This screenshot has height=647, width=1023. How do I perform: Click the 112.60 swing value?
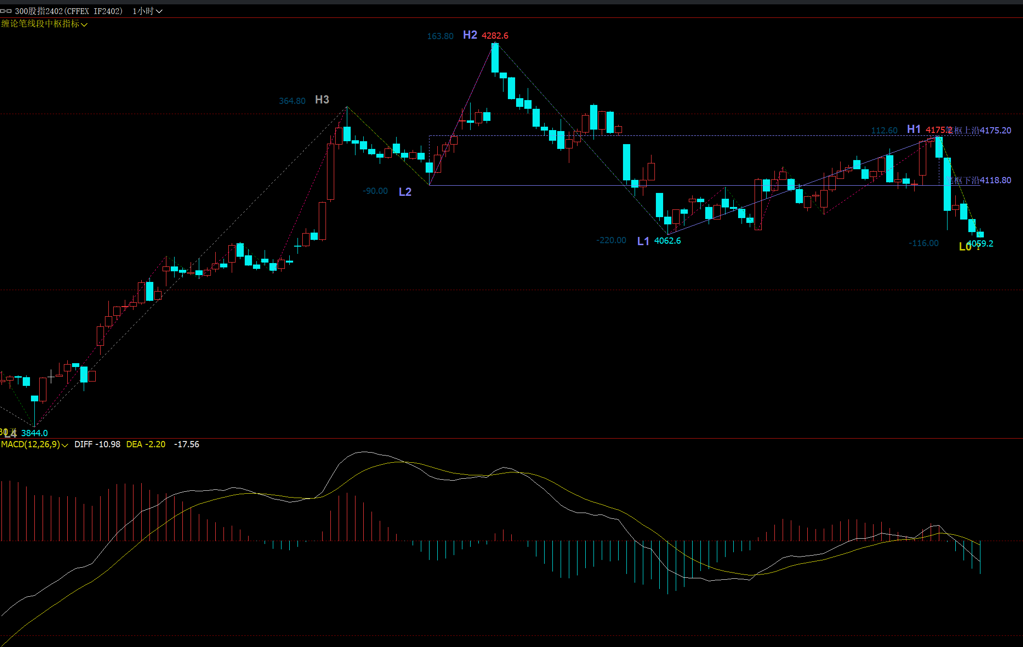pyautogui.click(x=884, y=131)
